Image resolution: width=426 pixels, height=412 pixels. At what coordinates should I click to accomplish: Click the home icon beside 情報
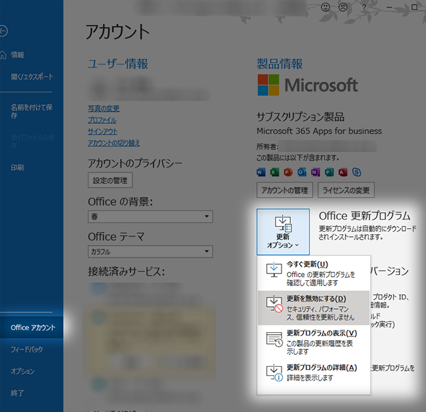[x=3, y=55]
